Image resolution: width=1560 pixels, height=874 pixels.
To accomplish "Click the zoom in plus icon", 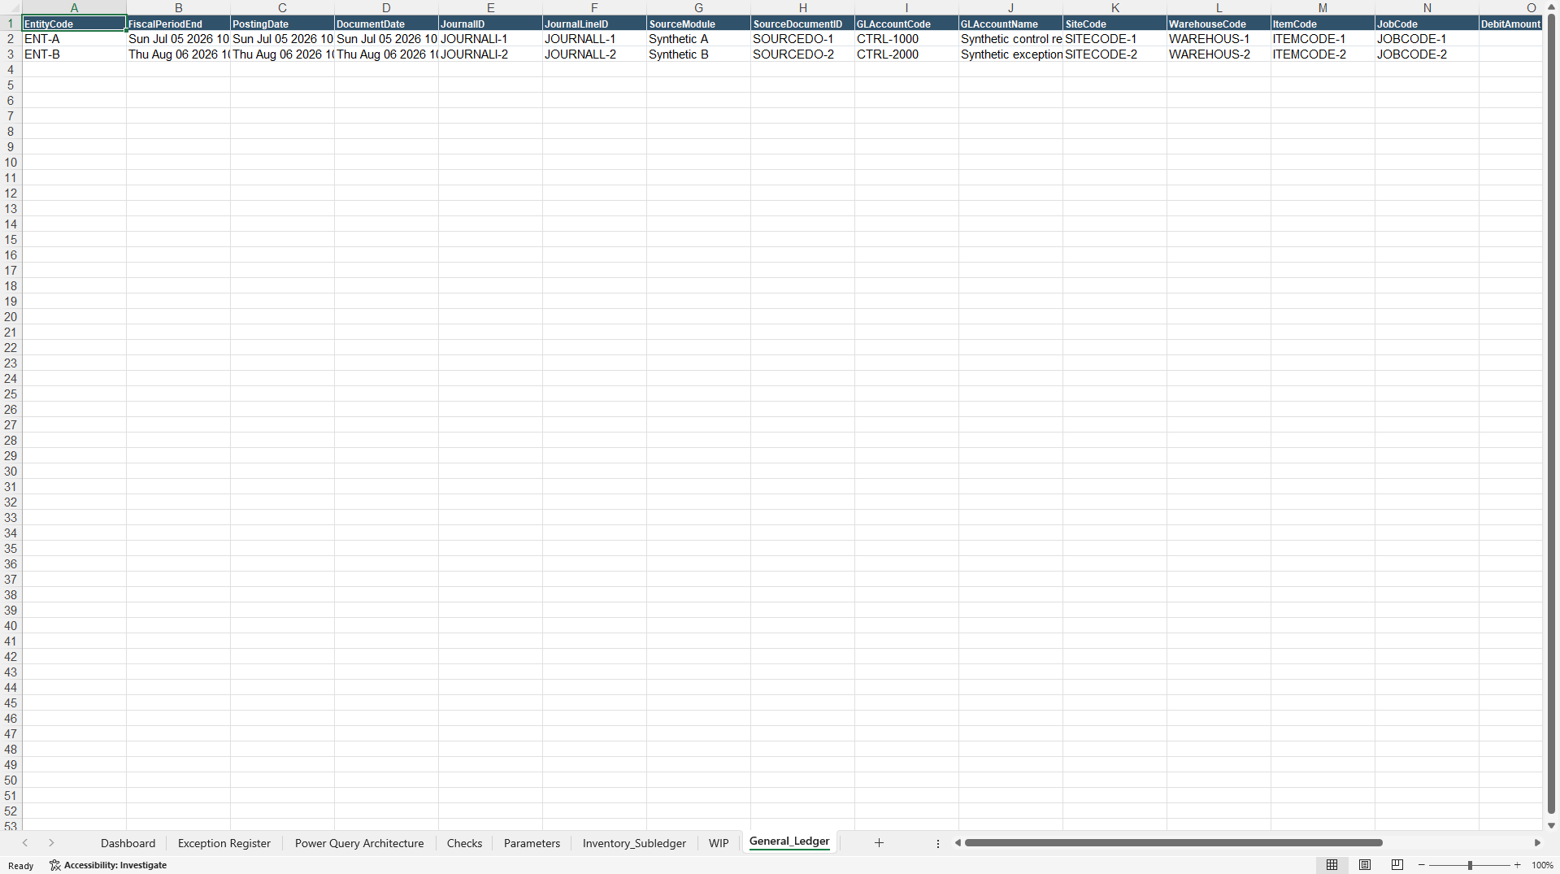I will tap(1517, 865).
